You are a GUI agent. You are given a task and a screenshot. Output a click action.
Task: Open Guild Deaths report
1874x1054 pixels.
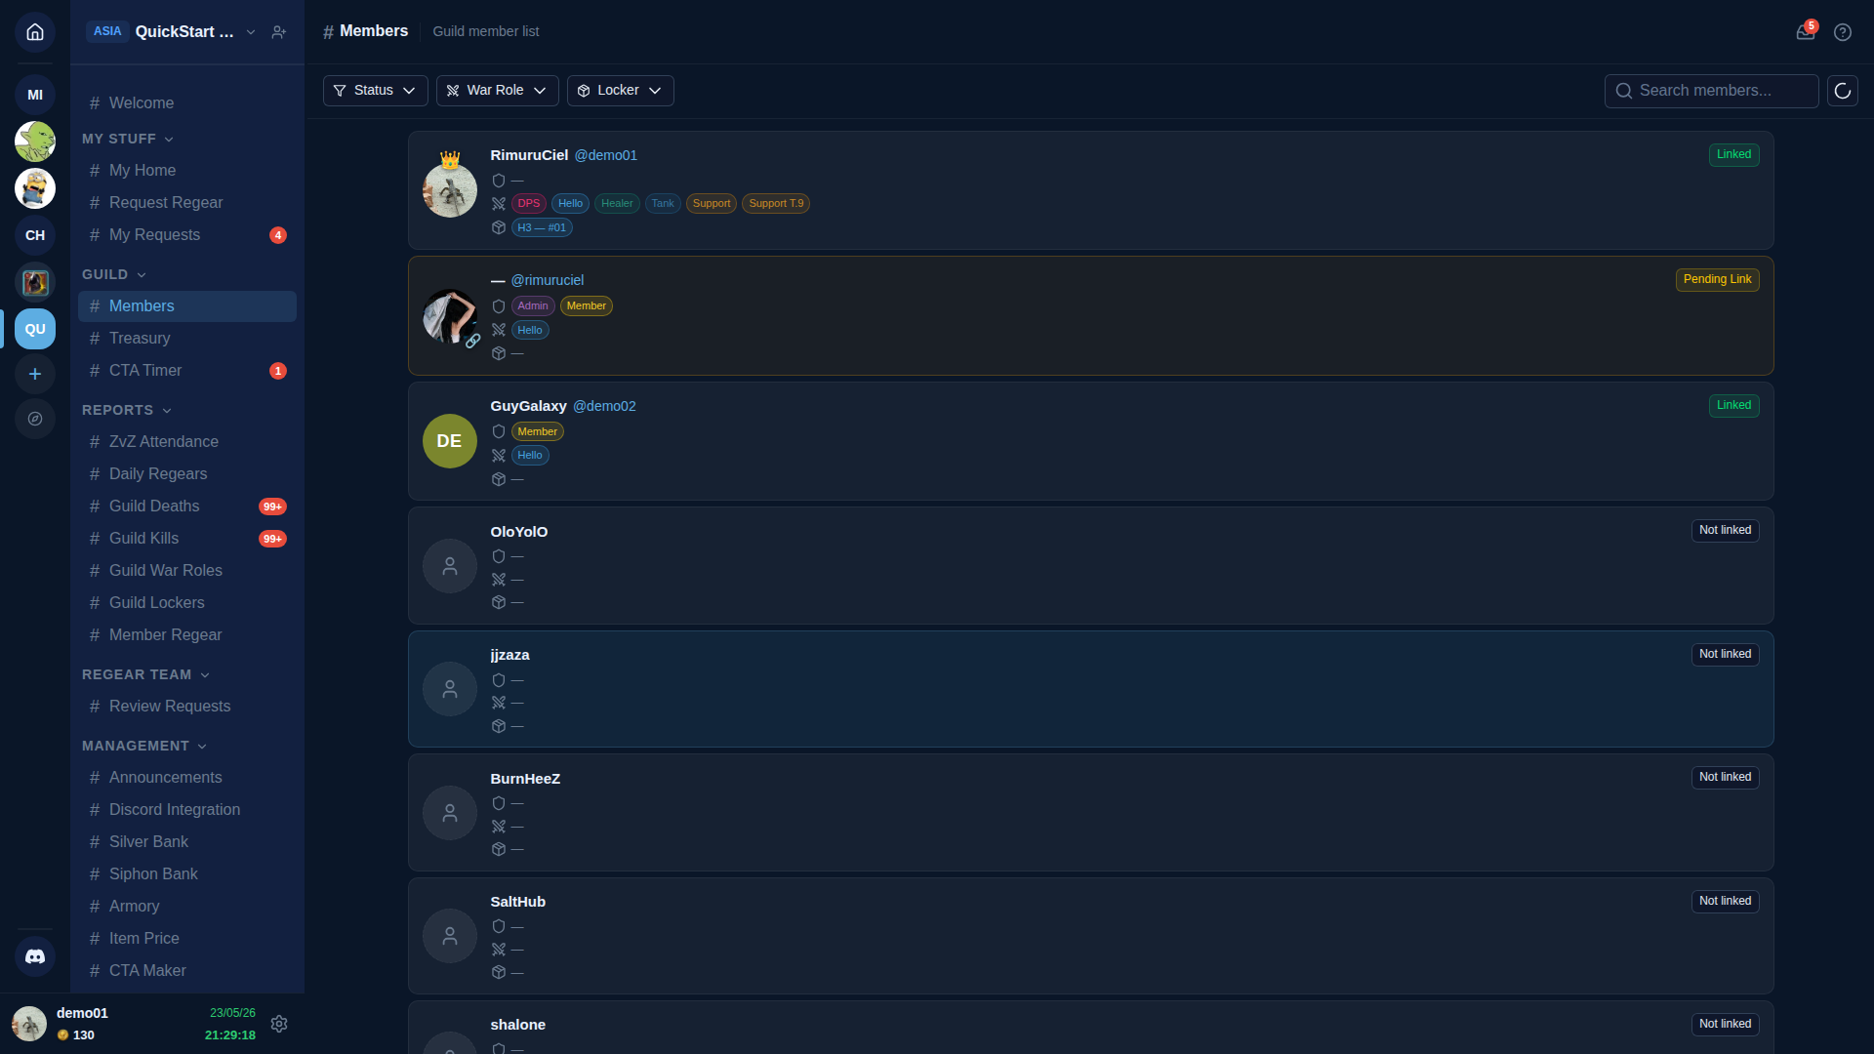coord(187,507)
